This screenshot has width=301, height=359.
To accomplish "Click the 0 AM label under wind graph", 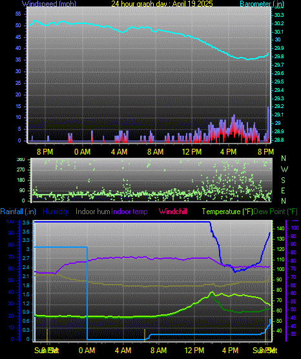I will [x=82, y=152].
